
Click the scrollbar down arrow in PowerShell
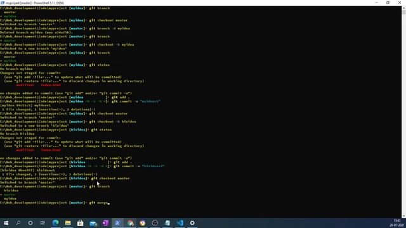[x=403, y=216]
